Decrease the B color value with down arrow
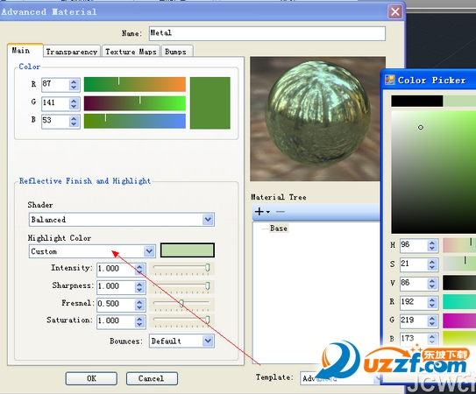Image resolution: width=476 pixels, height=394 pixels. [x=74, y=124]
